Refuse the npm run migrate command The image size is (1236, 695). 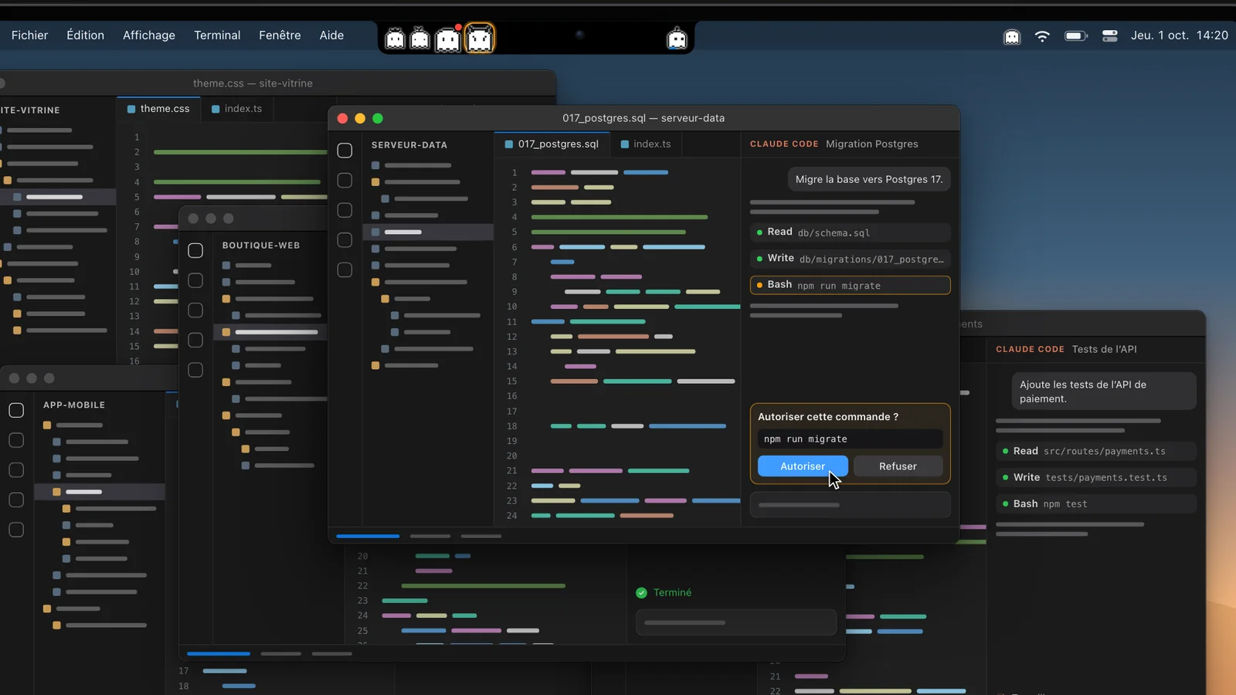pyautogui.click(x=898, y=466)
